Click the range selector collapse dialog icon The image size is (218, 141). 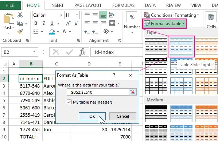click(x=132, y=92)
